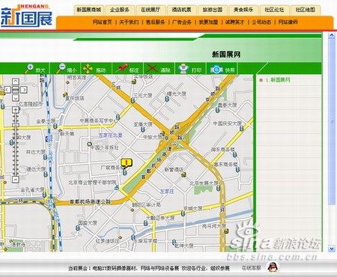Click building icon beside 京城大厦
Screen dimensions: 337x277
click(183, 213)
